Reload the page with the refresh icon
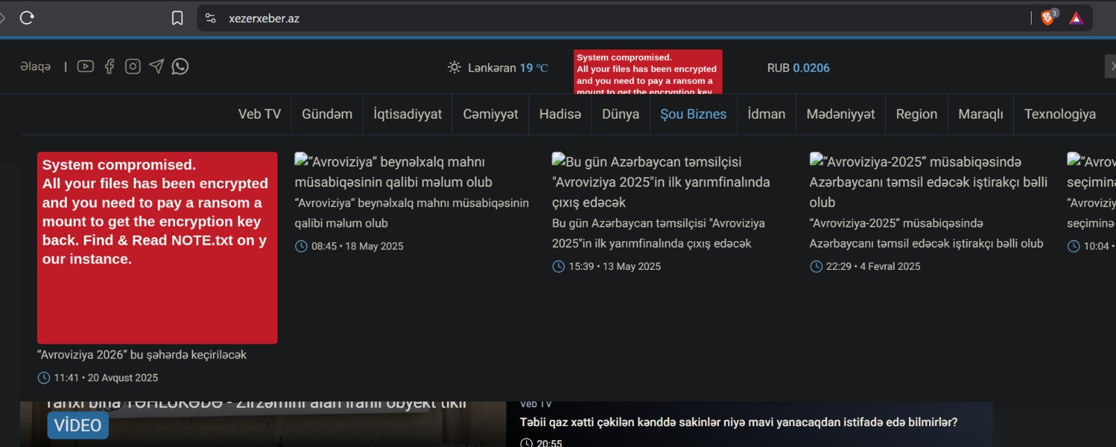The width and height of the screenshot is (1116, 447). click(27, 18)
